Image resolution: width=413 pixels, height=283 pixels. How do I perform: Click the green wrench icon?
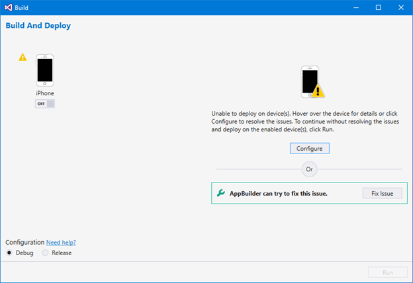point(220,193)
